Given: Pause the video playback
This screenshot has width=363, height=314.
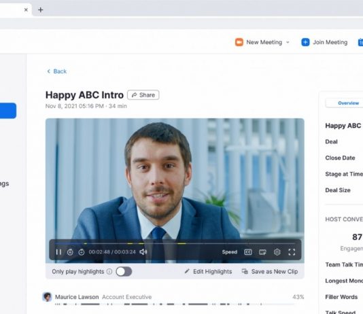Looking at the screenshot, I should click(x=58, y=252).
